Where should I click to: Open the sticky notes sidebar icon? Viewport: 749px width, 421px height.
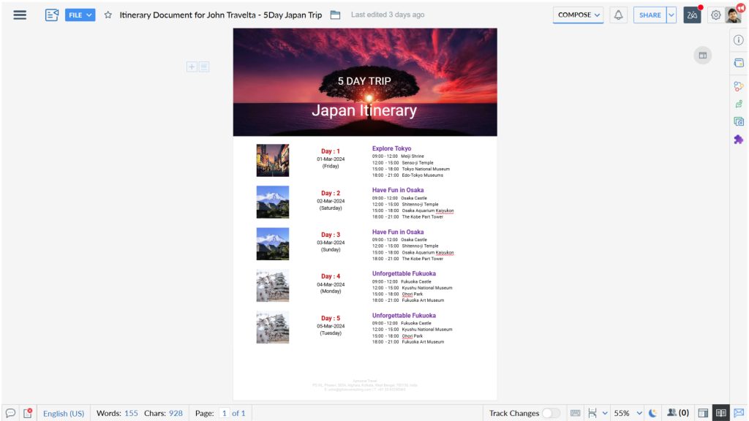(739, 63)
